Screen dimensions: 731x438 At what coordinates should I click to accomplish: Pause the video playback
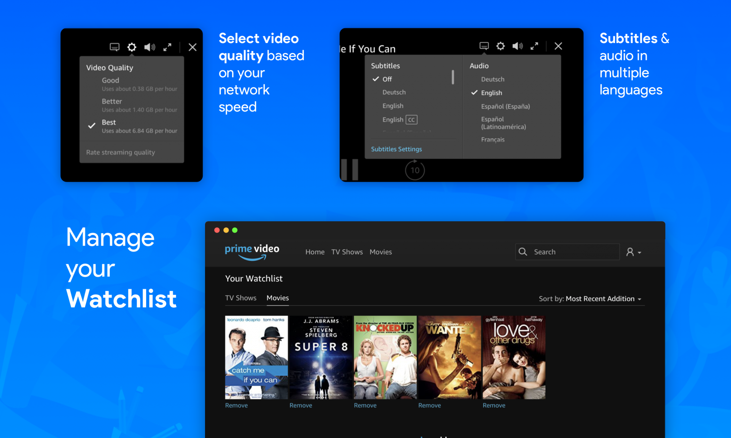(349, 169)
